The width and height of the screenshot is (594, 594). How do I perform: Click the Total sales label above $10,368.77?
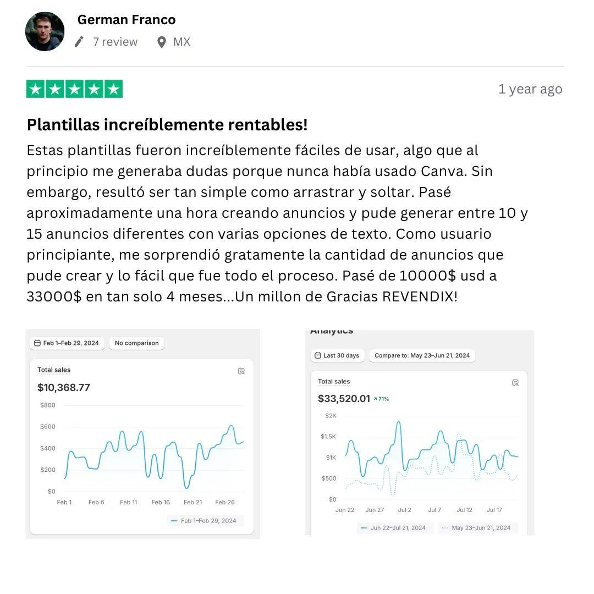[x=54, y=370]
